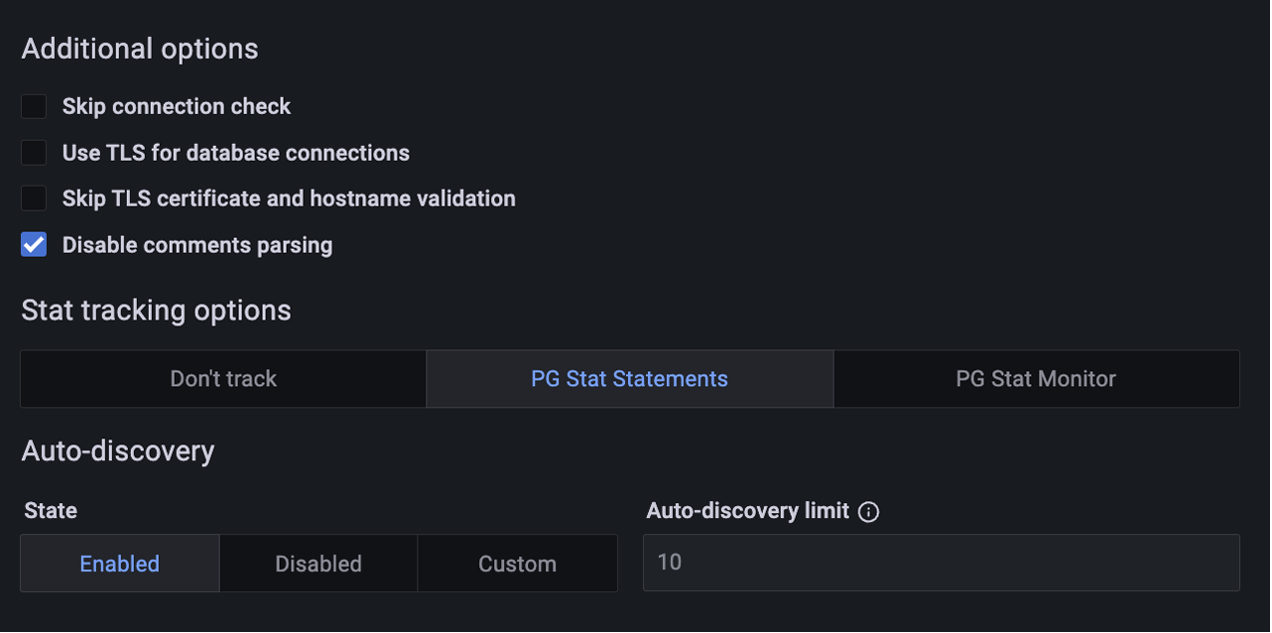Select Custom for the Auto-discovery state
The width and height of the screenshot is (1272, 633).
[x=516, y=563]
